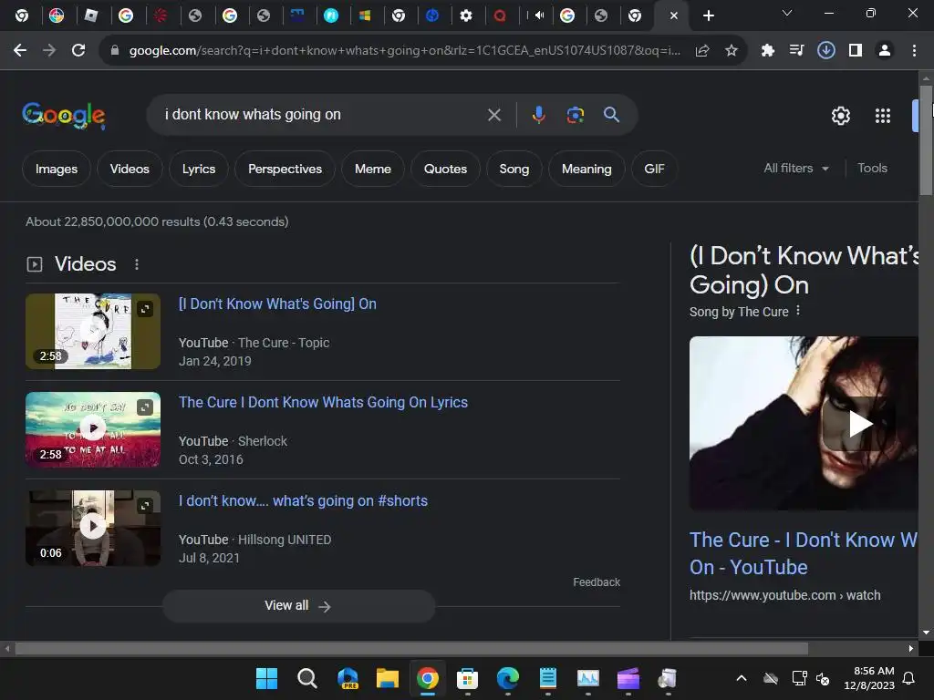
Task: Click View all videos button
Action: pos(298,606)
